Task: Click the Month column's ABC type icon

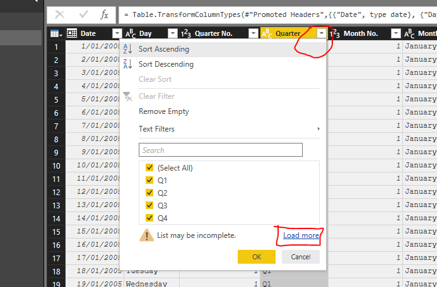Action: coord(409,33)
